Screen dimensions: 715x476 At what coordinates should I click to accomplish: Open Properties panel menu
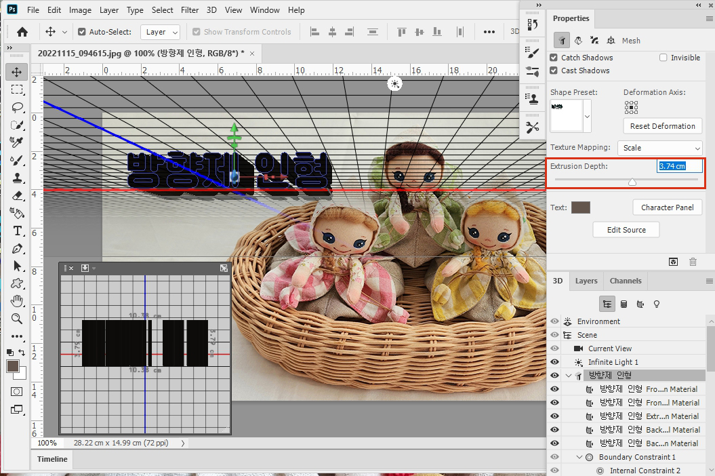tap(709, 18)
